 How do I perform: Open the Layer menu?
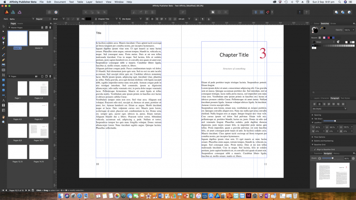(x=89, y=2)
